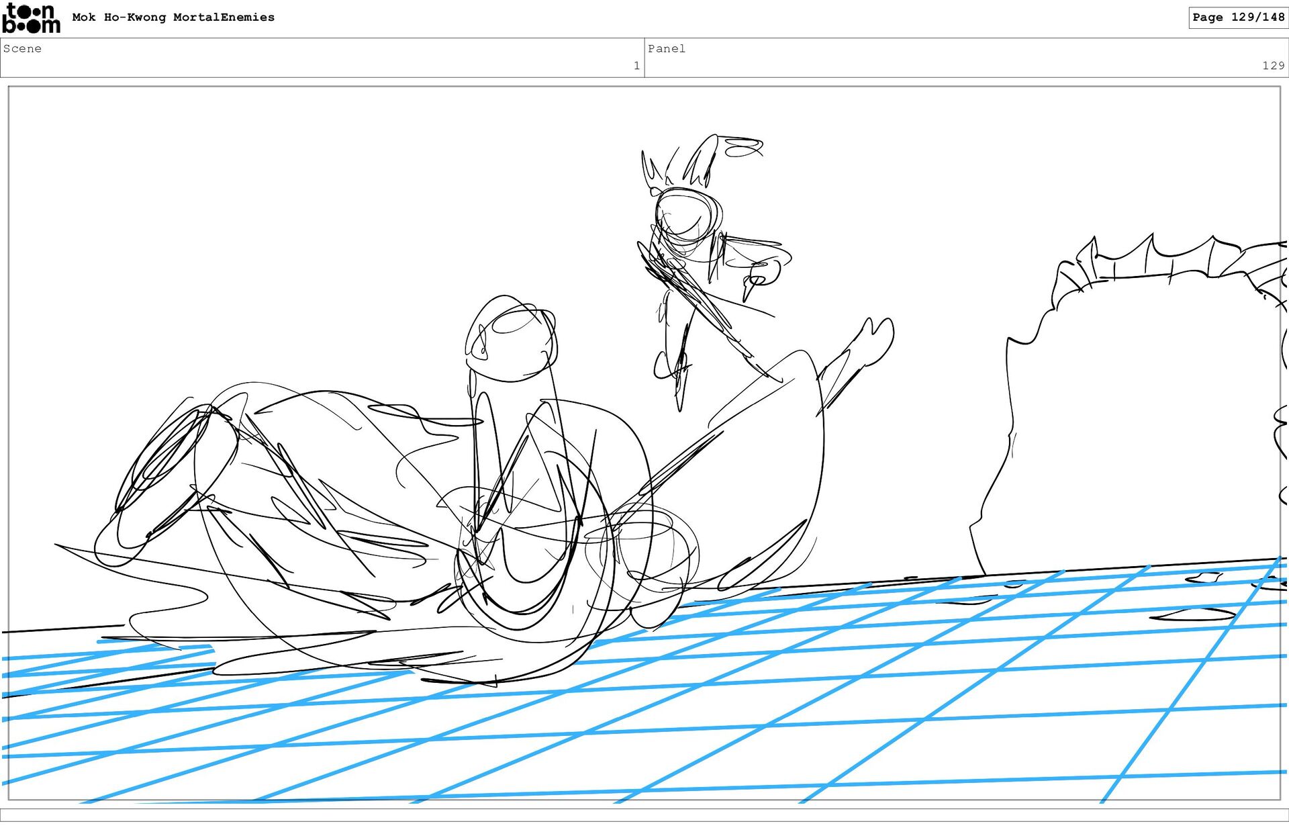1289x834 pixels.
Task: Click the empty caption field below the panel
Action: coord(644,815)
